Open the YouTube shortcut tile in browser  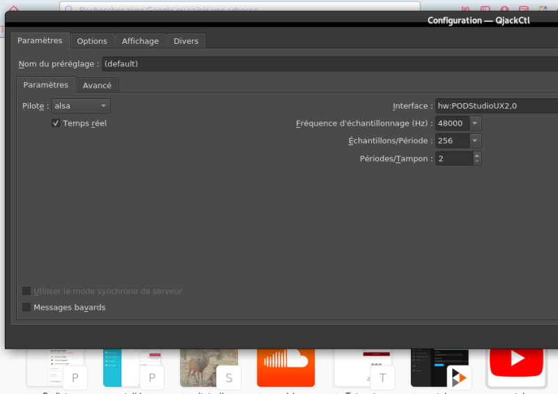(x=516, y=368)
